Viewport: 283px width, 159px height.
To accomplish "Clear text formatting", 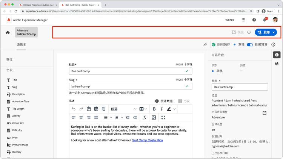I will click(145, 118).
